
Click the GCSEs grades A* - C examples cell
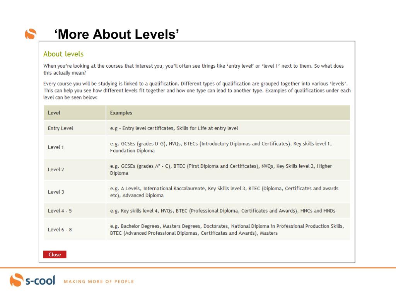click(228, 169)
